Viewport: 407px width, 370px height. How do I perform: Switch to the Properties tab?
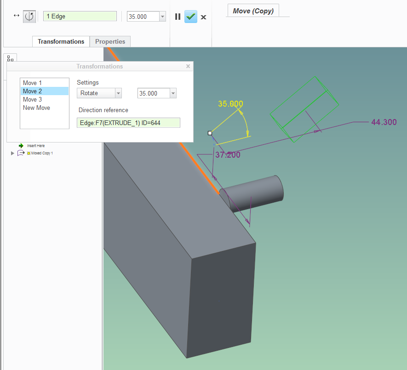point(110,41)
